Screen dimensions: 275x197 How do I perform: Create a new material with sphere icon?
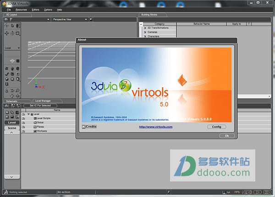coord(7,79)
